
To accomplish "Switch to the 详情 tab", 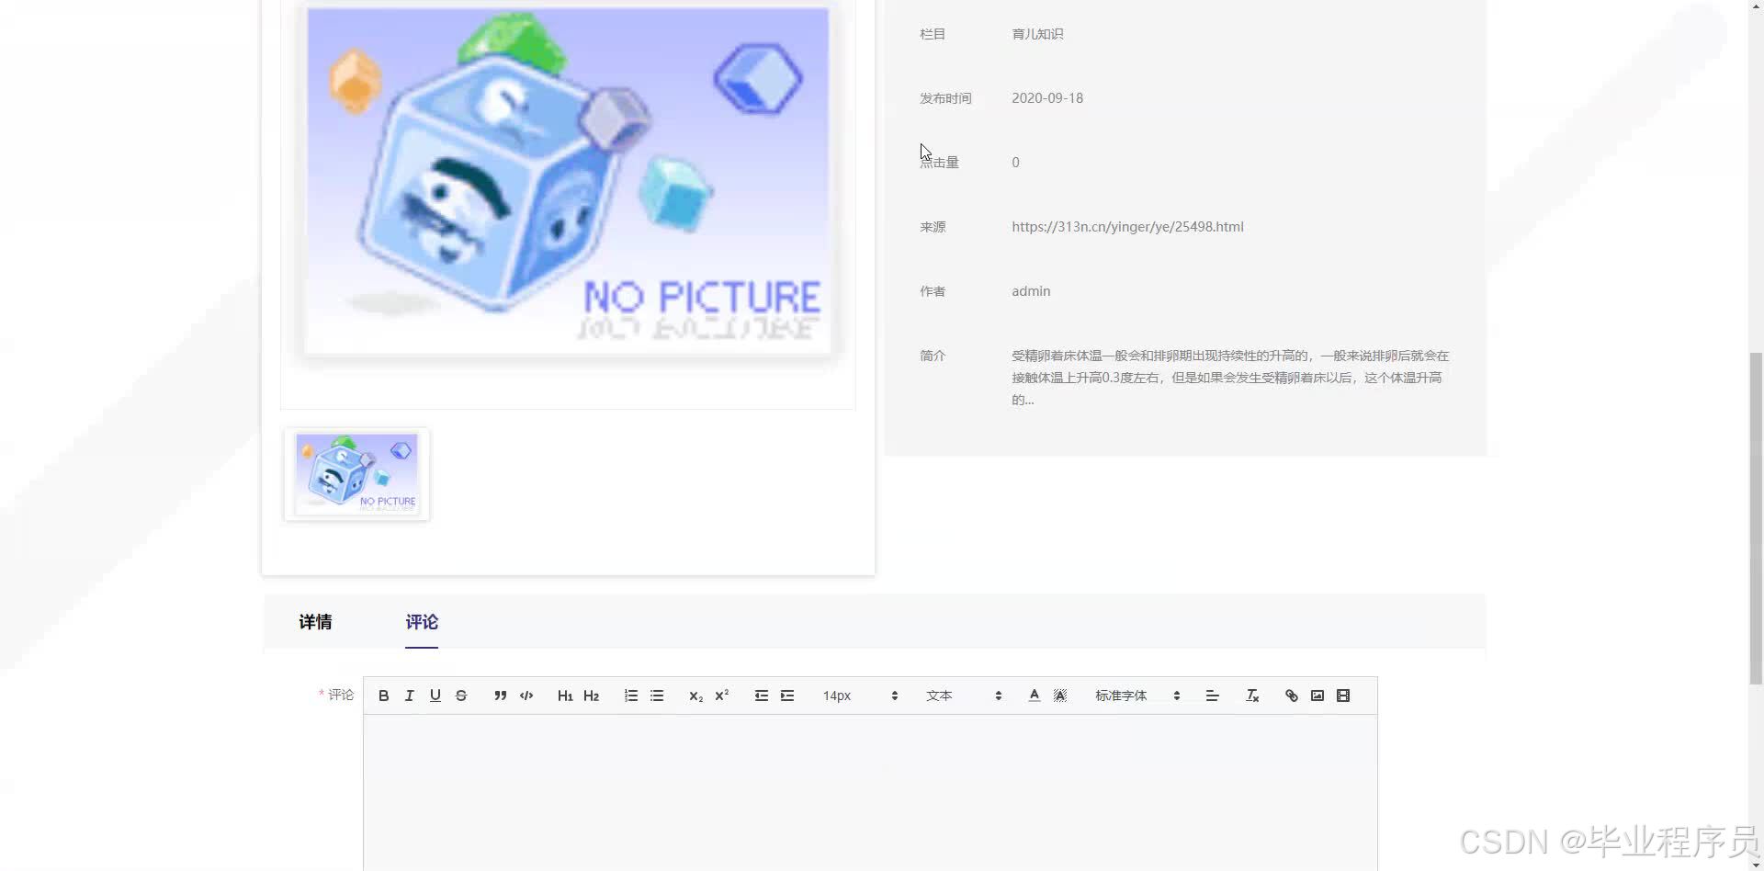I will click(315, 622).
